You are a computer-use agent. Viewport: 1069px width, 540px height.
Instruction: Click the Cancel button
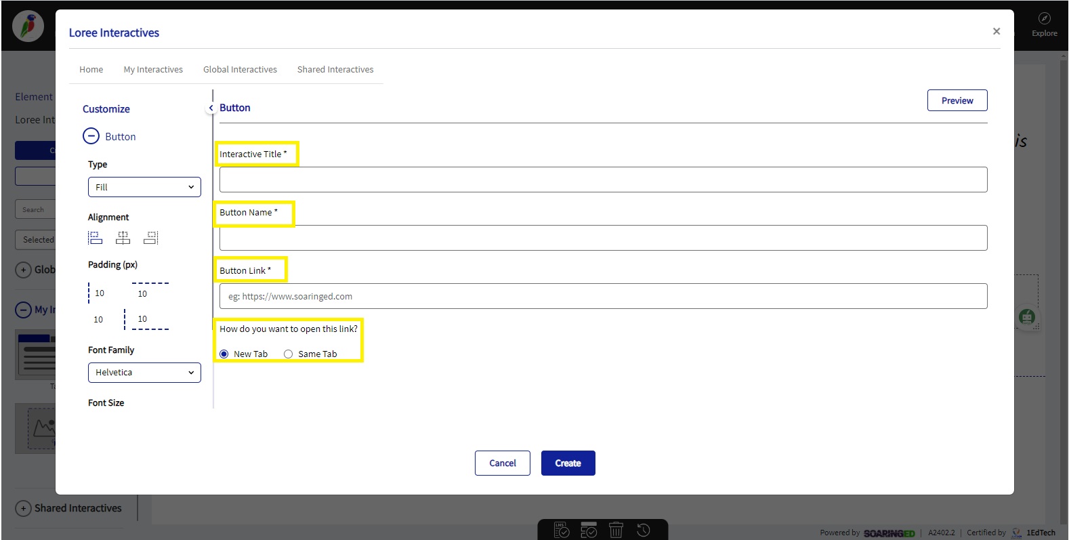(503, 463)
